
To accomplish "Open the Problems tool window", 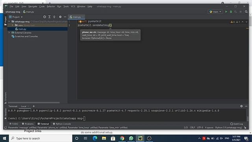I will pos(28,124).
